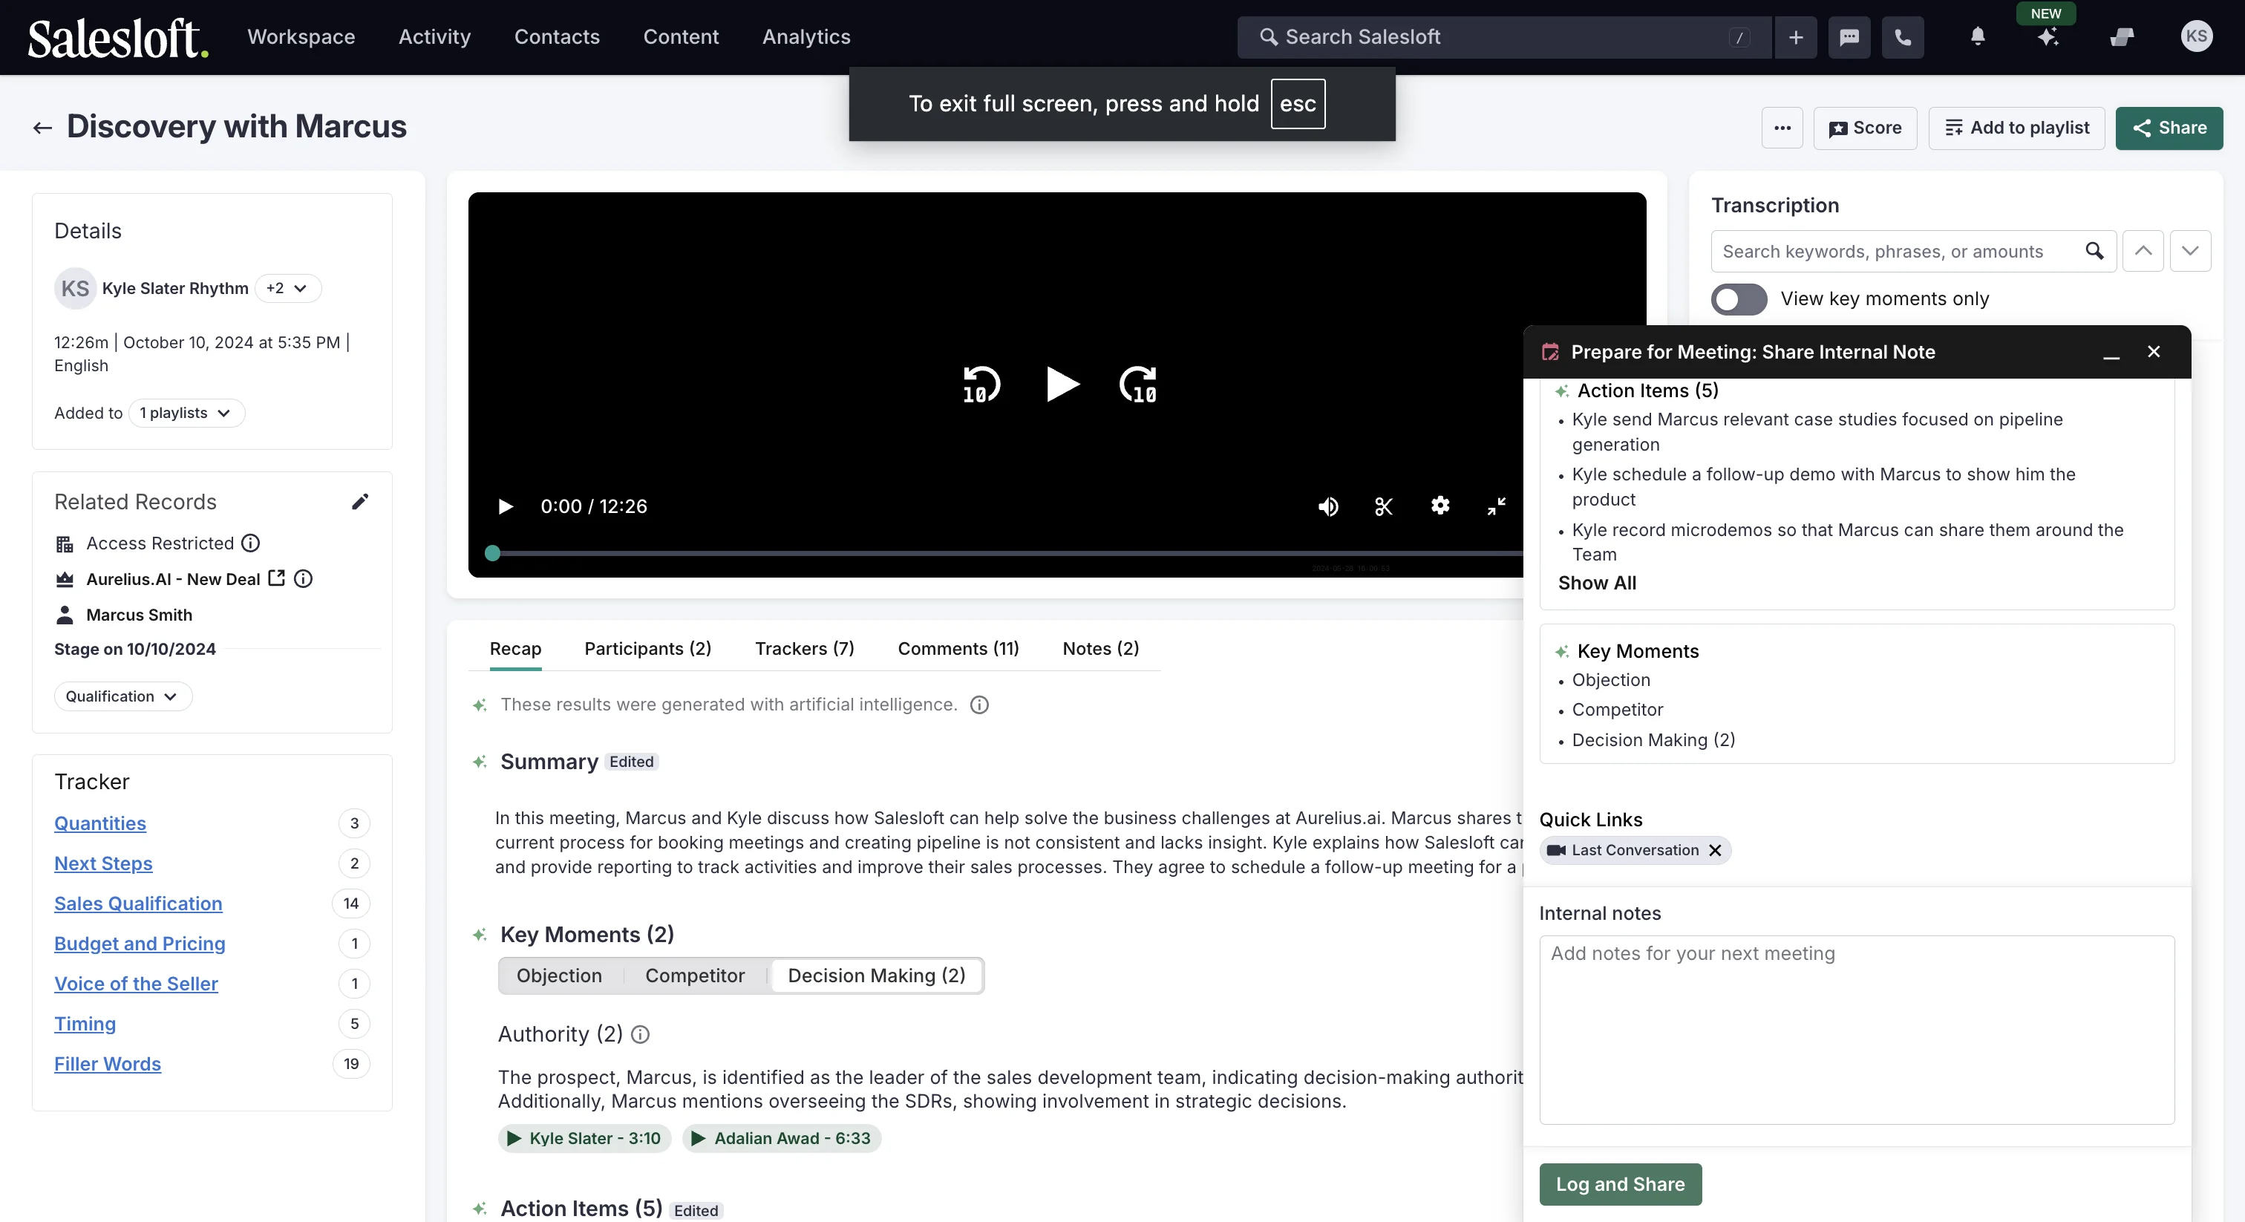Open the messages chat icon in header
This screenshot has width=2245, height=1222.
point(1849,36)
